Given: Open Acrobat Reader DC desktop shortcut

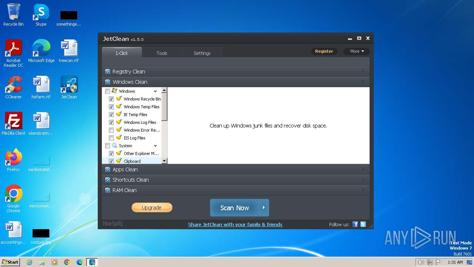Looking at the screenshot, I should pyautogui.click(x=13, y=53).
